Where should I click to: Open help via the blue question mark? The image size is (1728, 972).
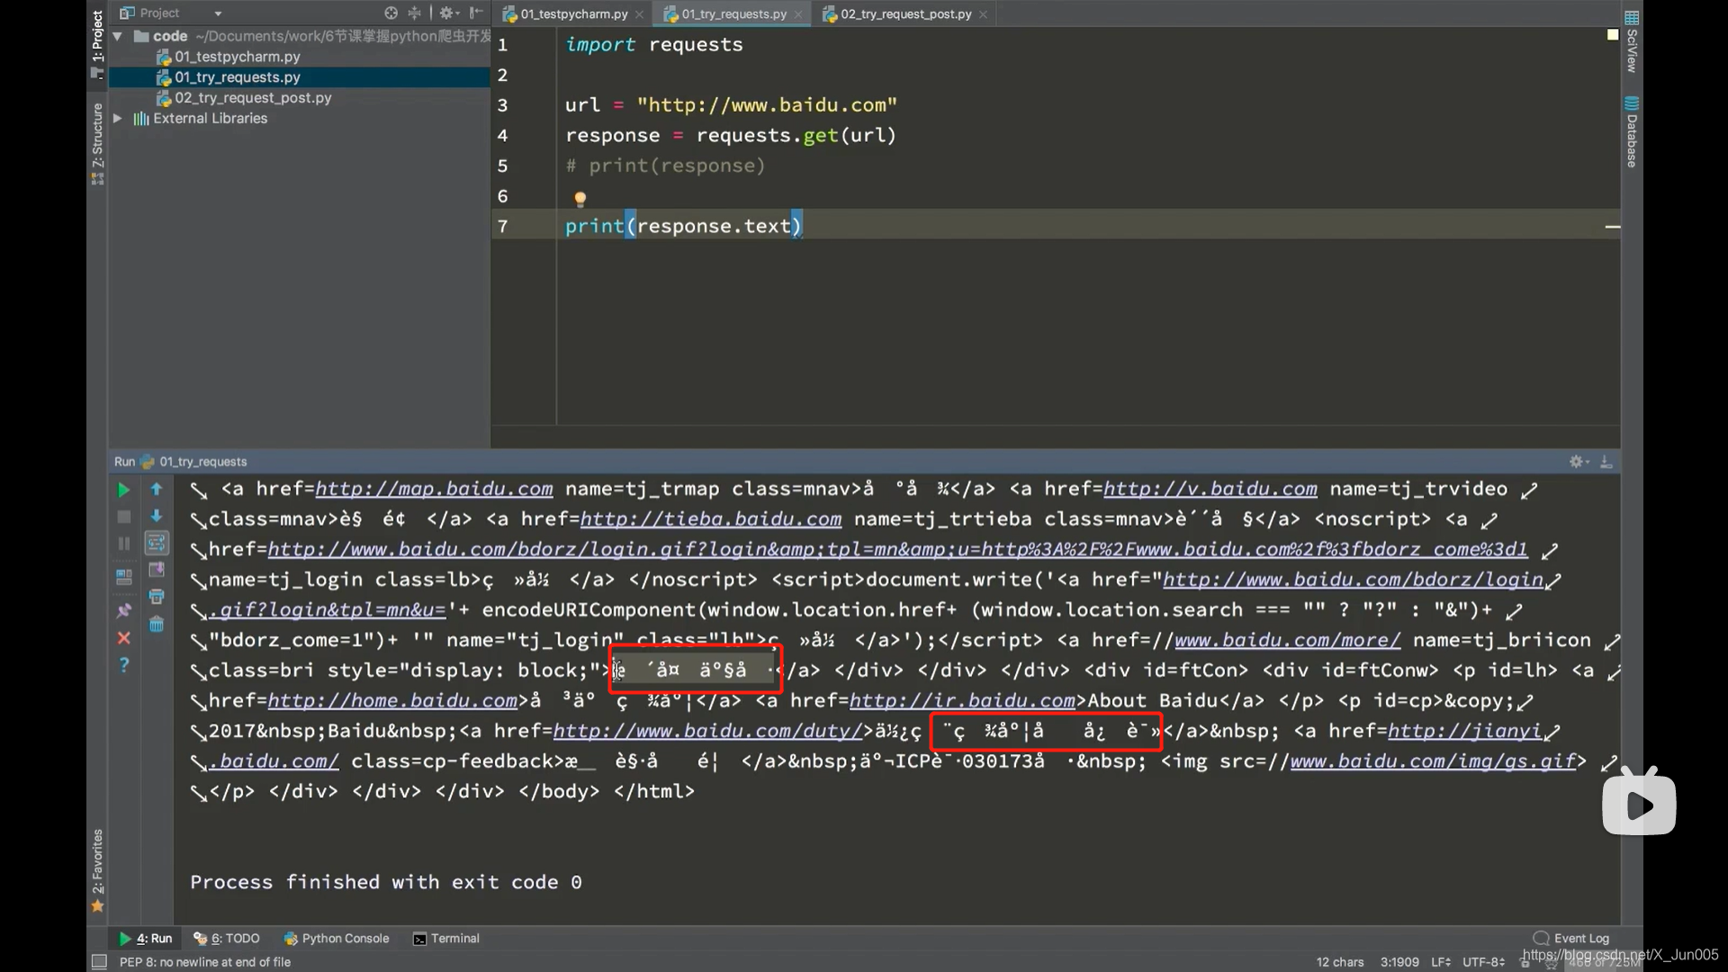click(123, 665)
